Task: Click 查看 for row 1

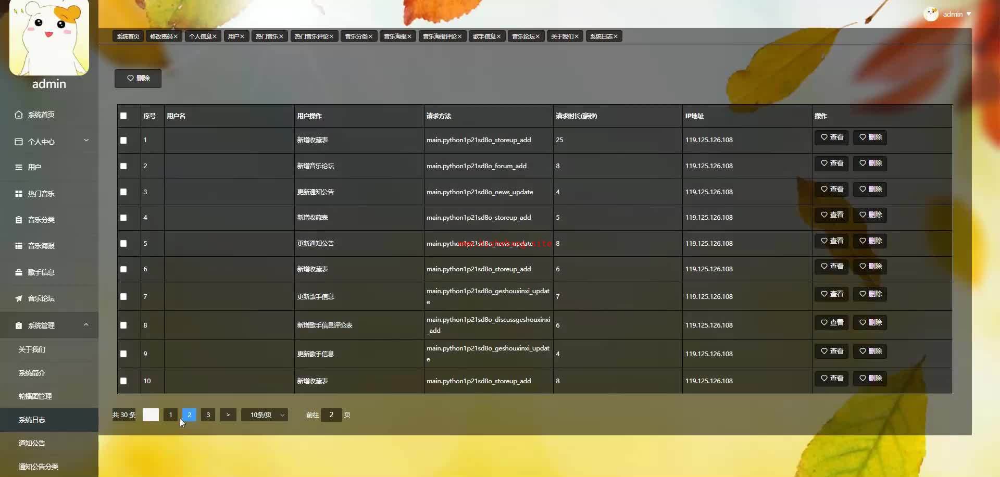Action: click(832, 137)
